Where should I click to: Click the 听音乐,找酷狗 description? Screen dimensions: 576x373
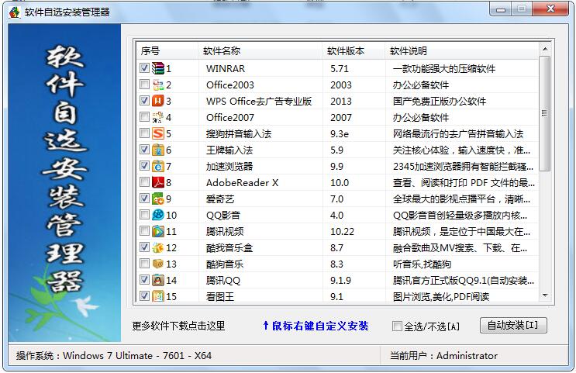pyautogui.click(x=422, y=264)
